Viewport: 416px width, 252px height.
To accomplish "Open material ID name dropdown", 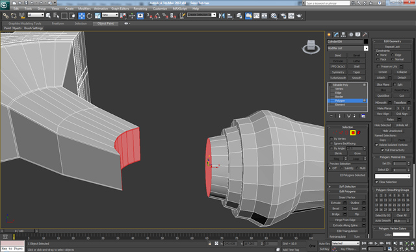I will pos(392,176).
